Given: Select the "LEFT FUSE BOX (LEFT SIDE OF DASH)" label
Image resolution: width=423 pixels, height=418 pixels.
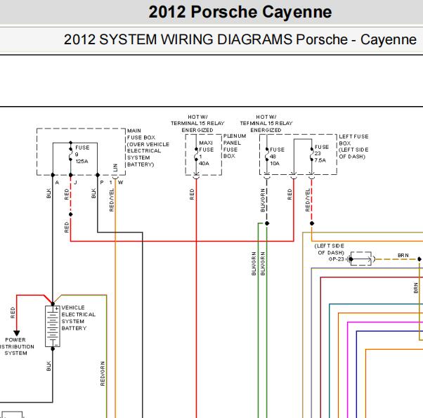Looking at the screenshot, I should (353, 146).
